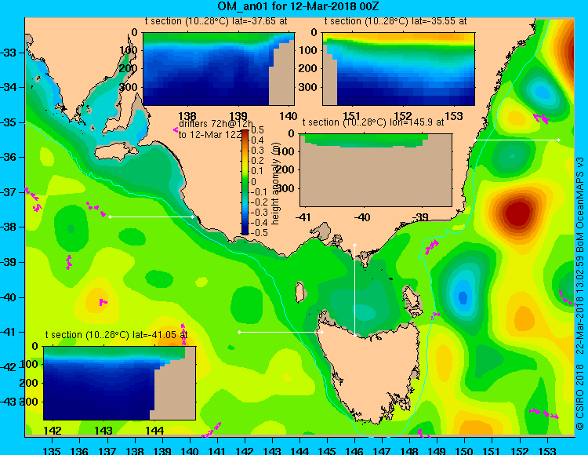Click the -0.3 value on the color scale
The image size is (588, 455).
pyautogui.click(x=259, y=213)
